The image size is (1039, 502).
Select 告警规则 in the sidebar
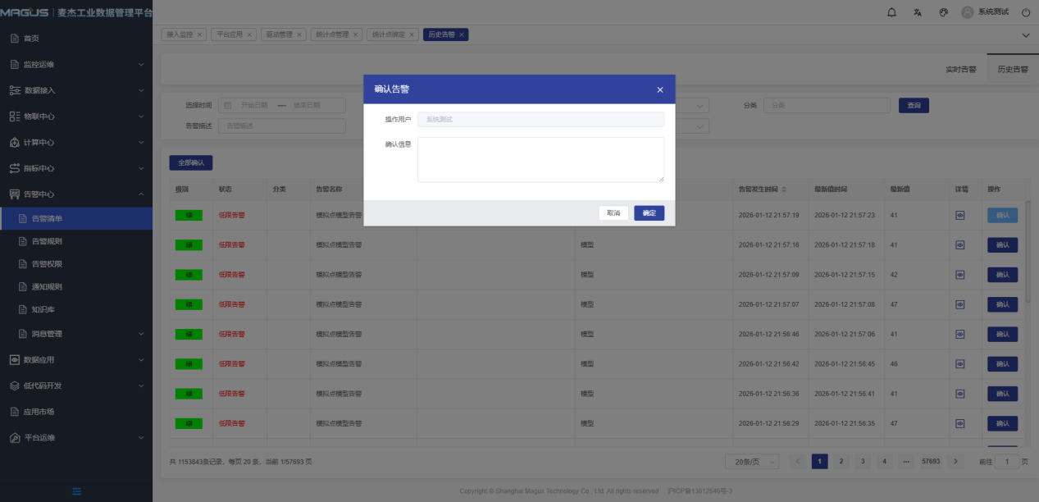coord(47,241)
